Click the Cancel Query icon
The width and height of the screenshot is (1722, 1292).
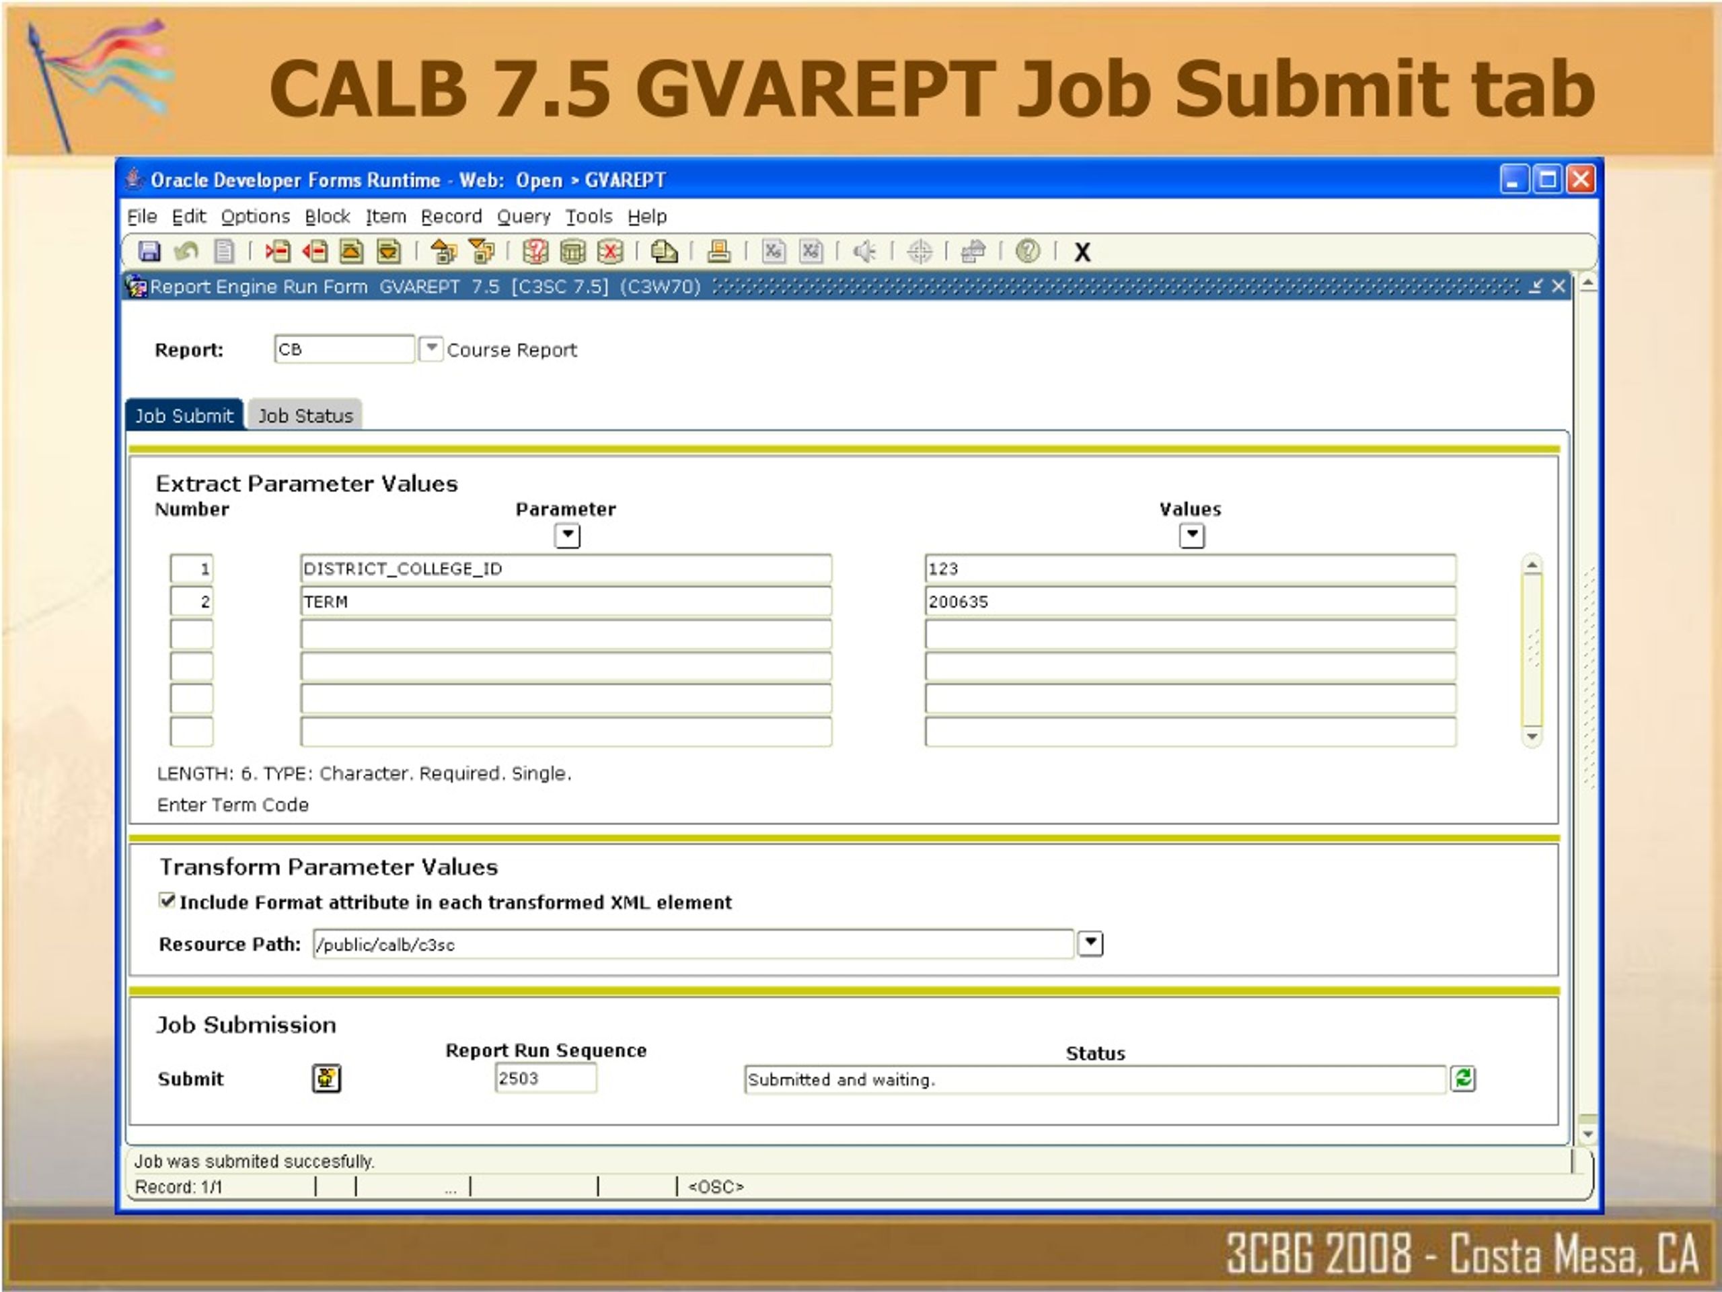[x=609, y=252]
